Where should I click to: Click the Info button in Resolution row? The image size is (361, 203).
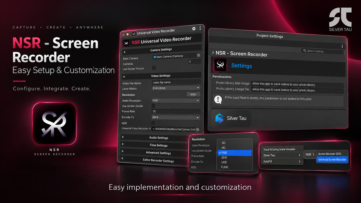tap(193, 94)
